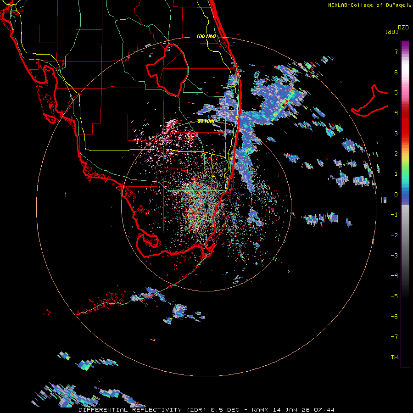Click the 100 NMI range ring label
Image resolution: width=413 pixels, height=413 pixels.
[x=206, y=36]
